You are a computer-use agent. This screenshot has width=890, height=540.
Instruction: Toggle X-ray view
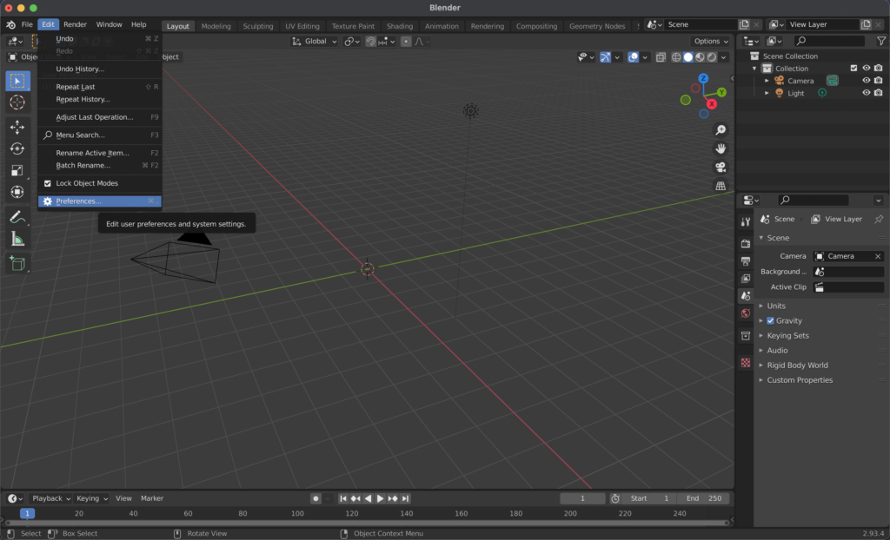[661, 57]
